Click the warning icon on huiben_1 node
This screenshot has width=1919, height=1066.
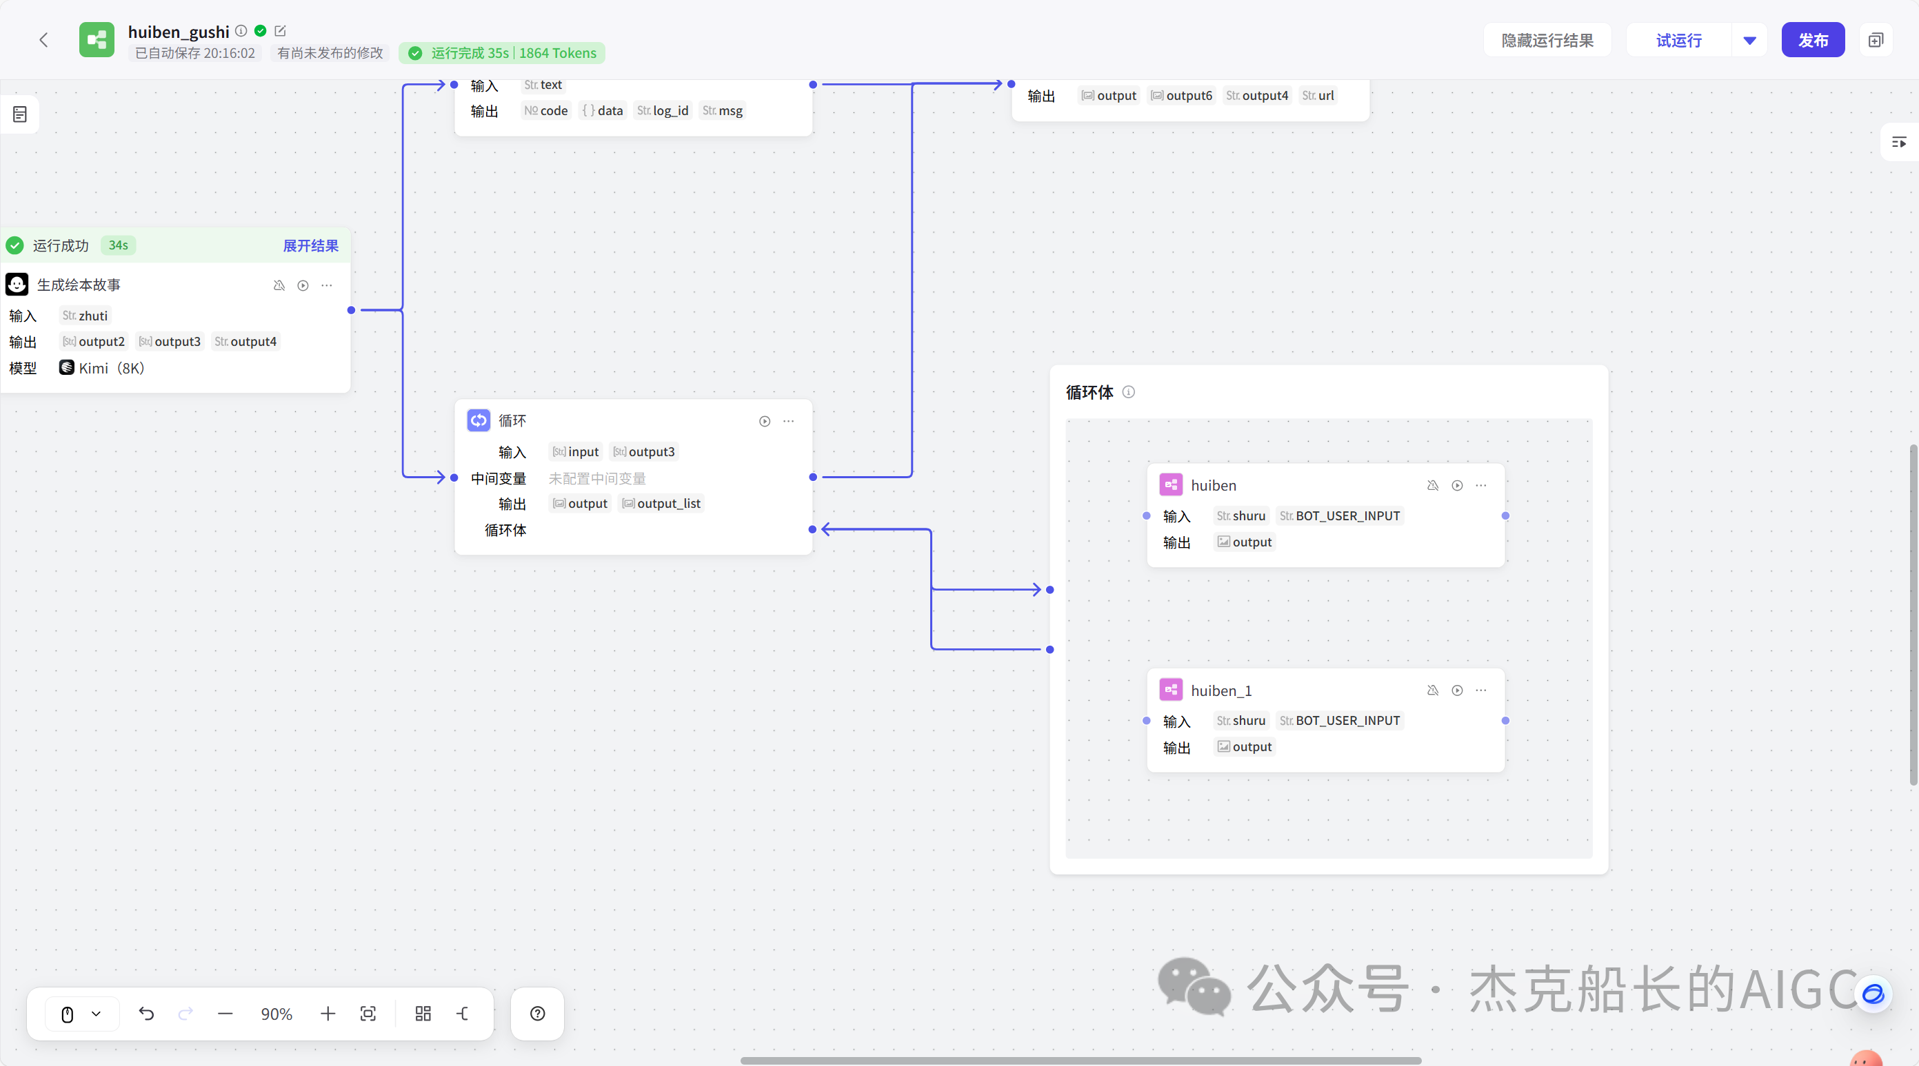[1433, 690]
